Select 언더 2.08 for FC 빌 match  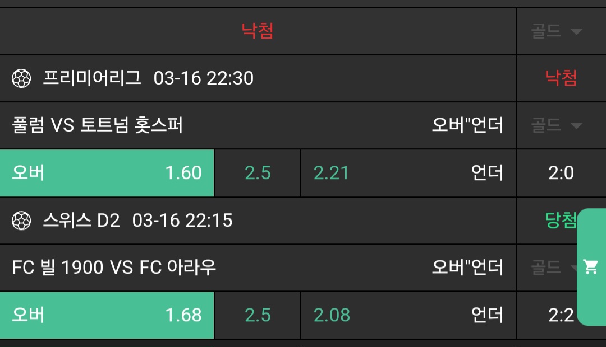(408, 315)
